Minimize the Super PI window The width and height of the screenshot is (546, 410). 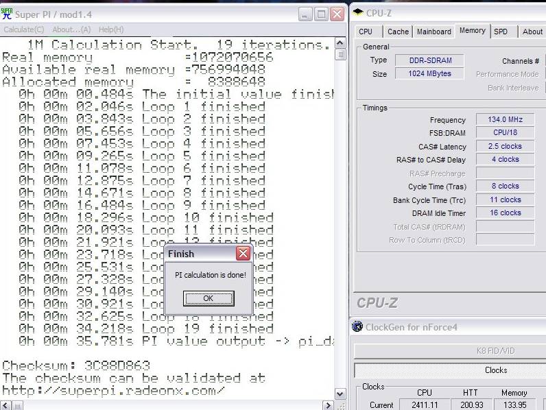[305, 14]
